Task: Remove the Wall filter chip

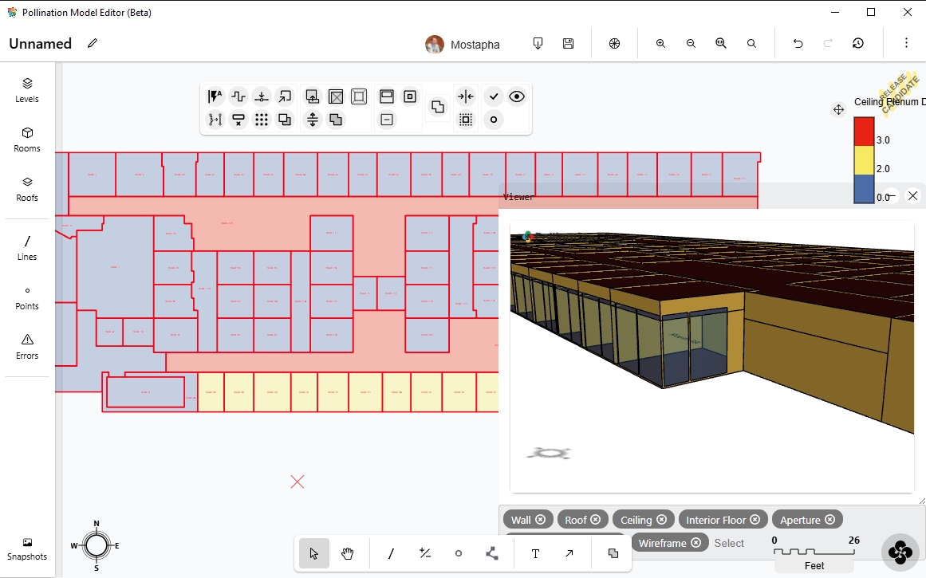Action: pos(540,520)
